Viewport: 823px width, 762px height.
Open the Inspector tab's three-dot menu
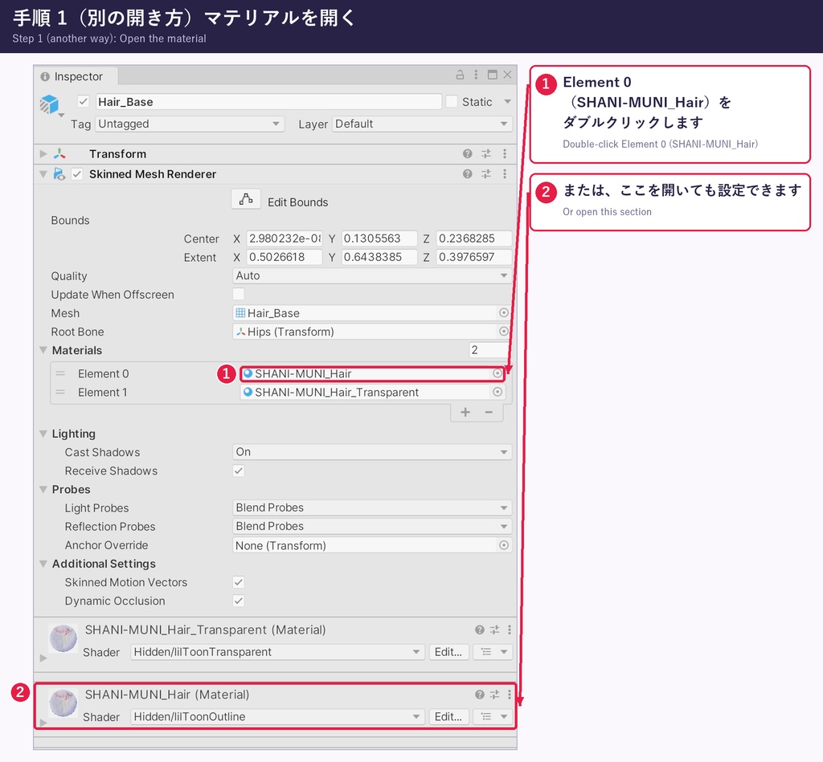point(476,75)
